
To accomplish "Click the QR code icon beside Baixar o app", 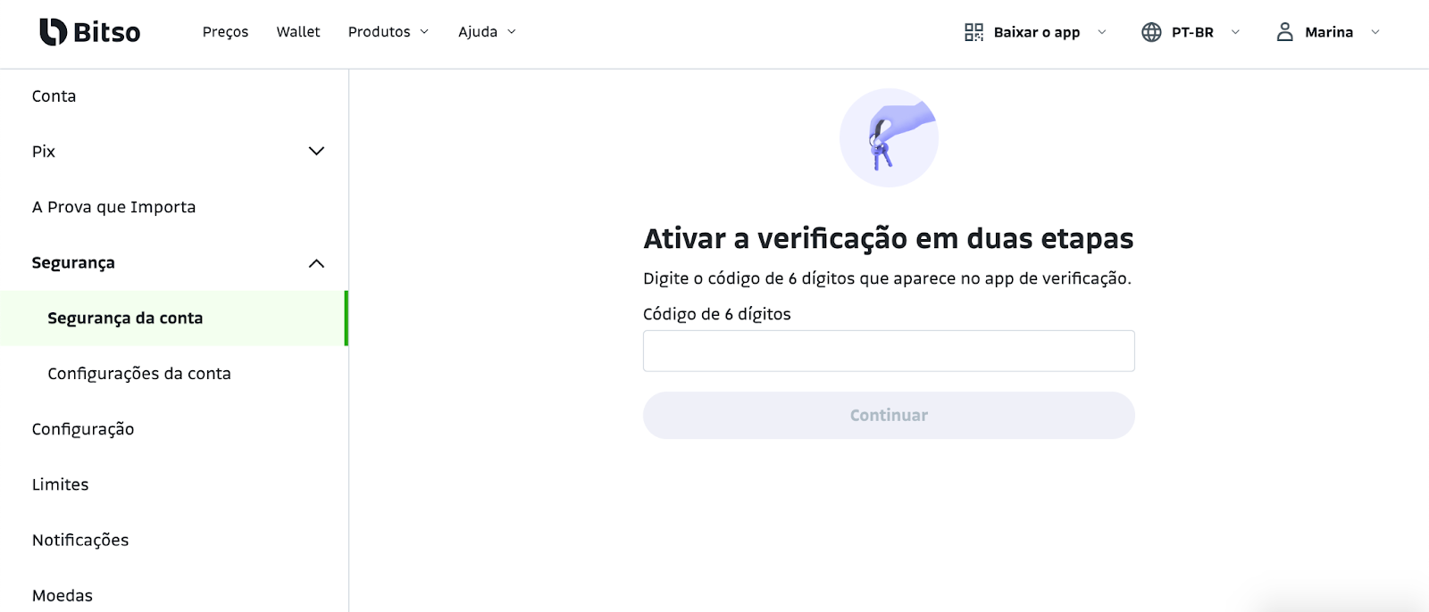I will (974, 32).
